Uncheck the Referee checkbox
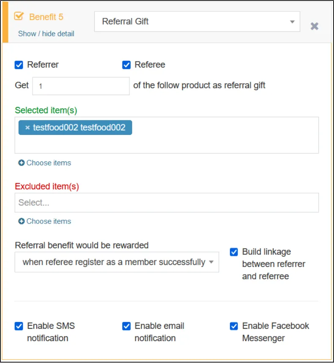 (x=126, y=65)
